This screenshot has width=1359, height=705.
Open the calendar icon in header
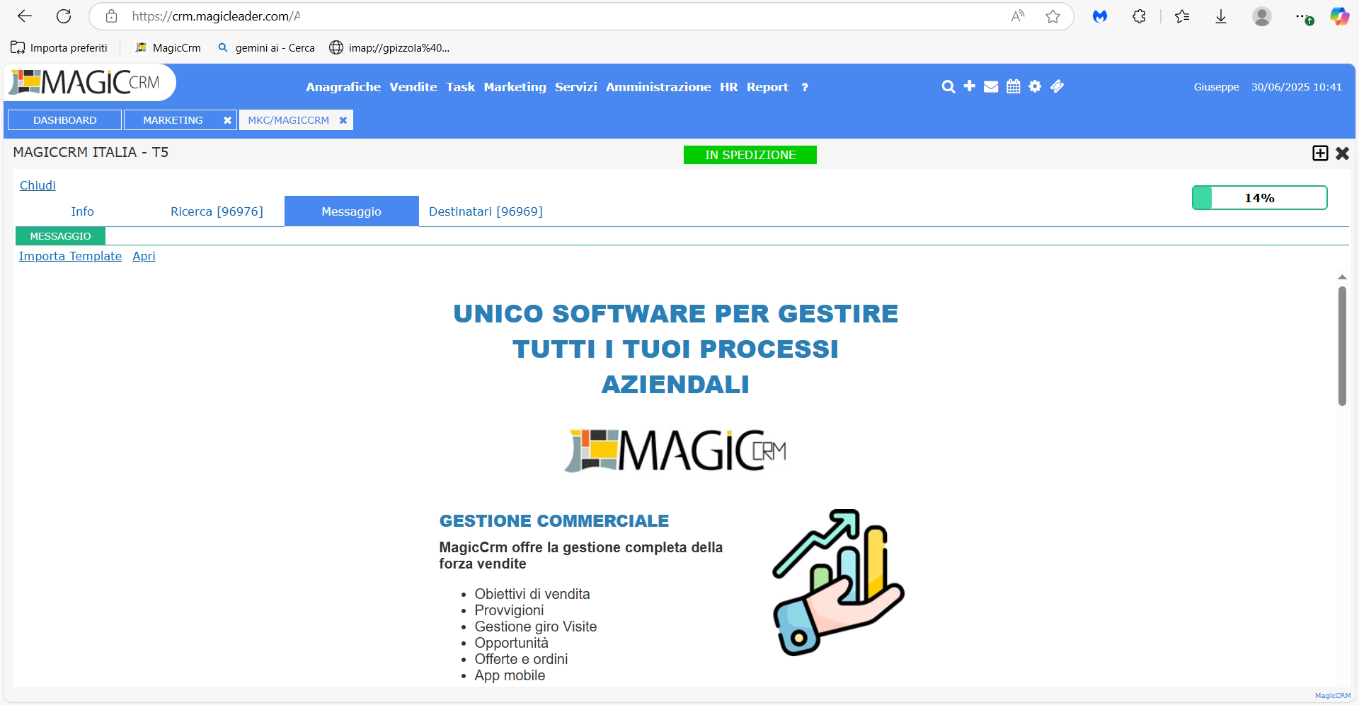click(x=1014, y=86)
